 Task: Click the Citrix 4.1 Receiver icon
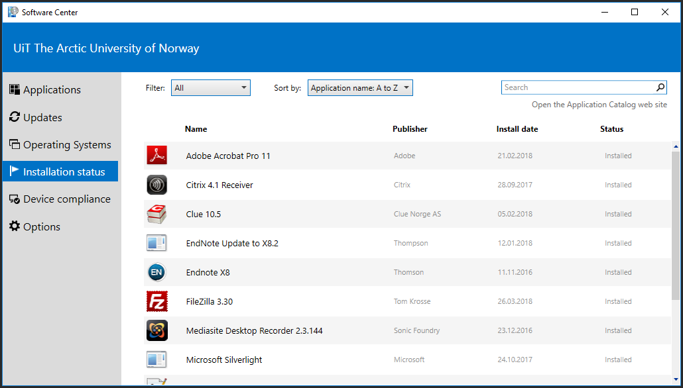156,185
